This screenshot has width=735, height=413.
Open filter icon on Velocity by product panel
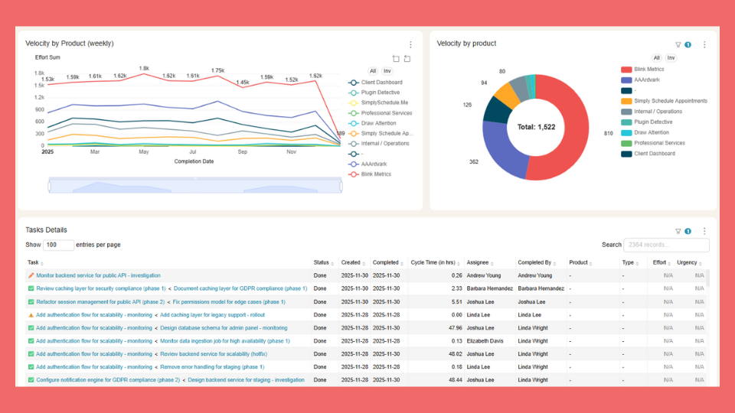coord(678,44)
